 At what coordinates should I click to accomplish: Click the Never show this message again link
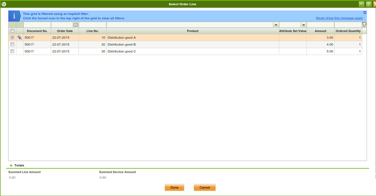(x=339, y=18)
